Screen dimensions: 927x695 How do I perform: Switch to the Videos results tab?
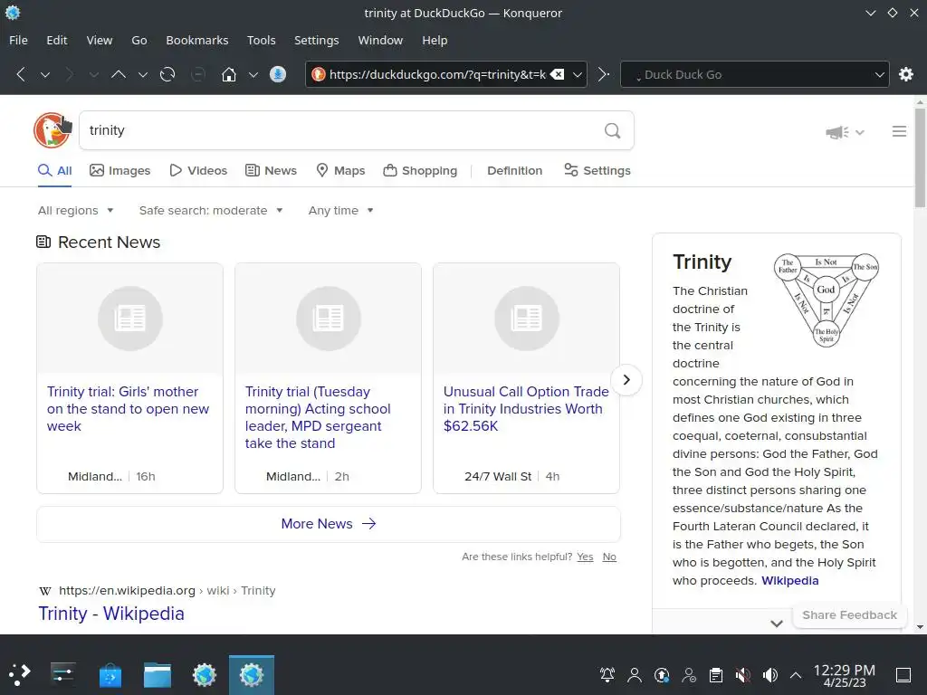[x=198, y=170]
